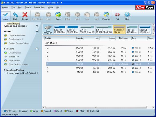
Task: Open the Help question mark icon
Action: pos(127,15)
